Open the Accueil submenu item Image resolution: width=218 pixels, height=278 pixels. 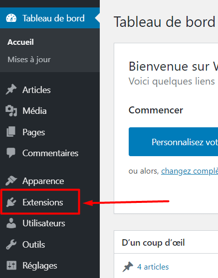(20, 42)
